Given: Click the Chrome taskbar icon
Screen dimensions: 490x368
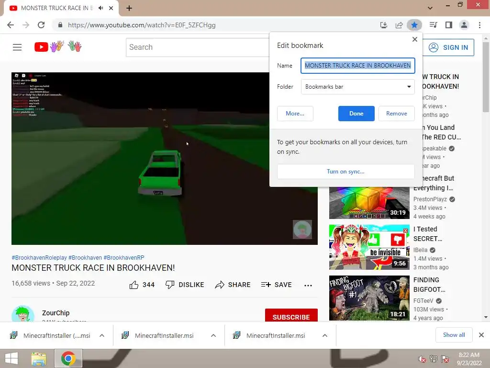Looking at the screenshot, I should tap(68, 358).
